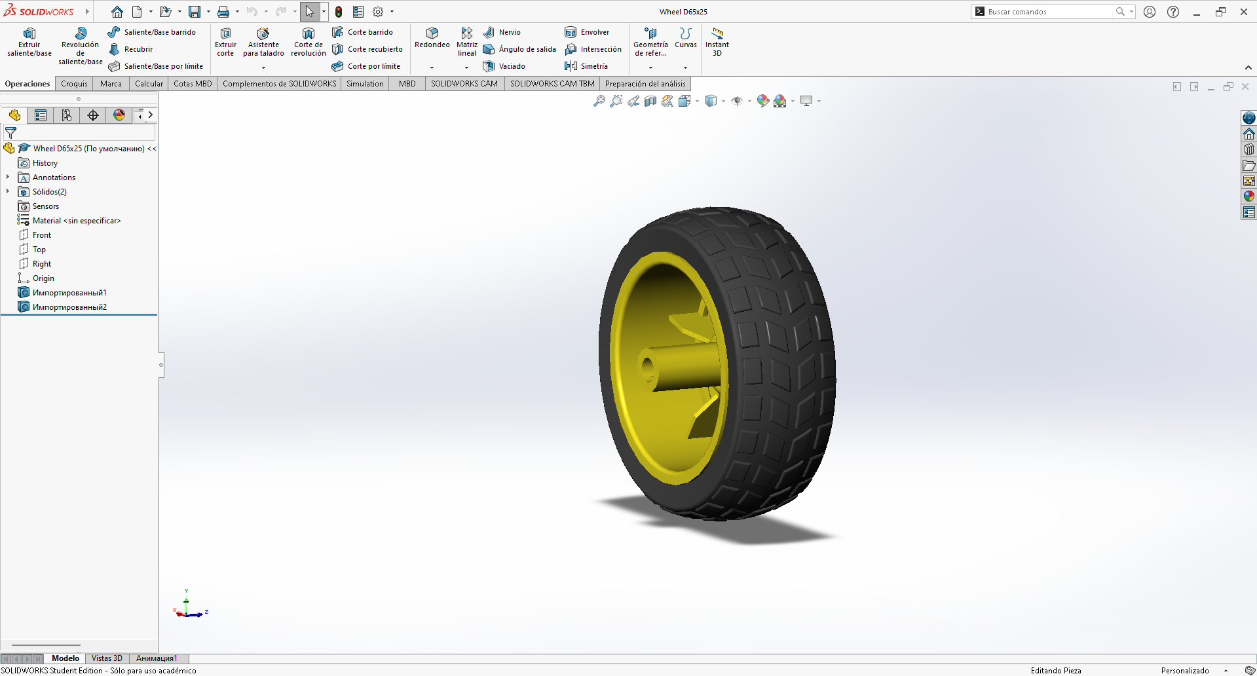Click Edit appearance color ball icon
Viewport: 1257px width, 676px height.
coord(762,101)
